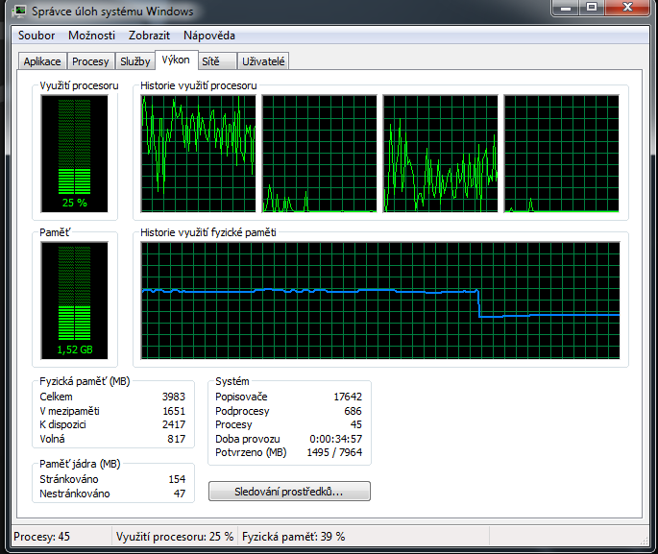
Task: Click the Task Manager title bar icon
Action: pos(19,11)
